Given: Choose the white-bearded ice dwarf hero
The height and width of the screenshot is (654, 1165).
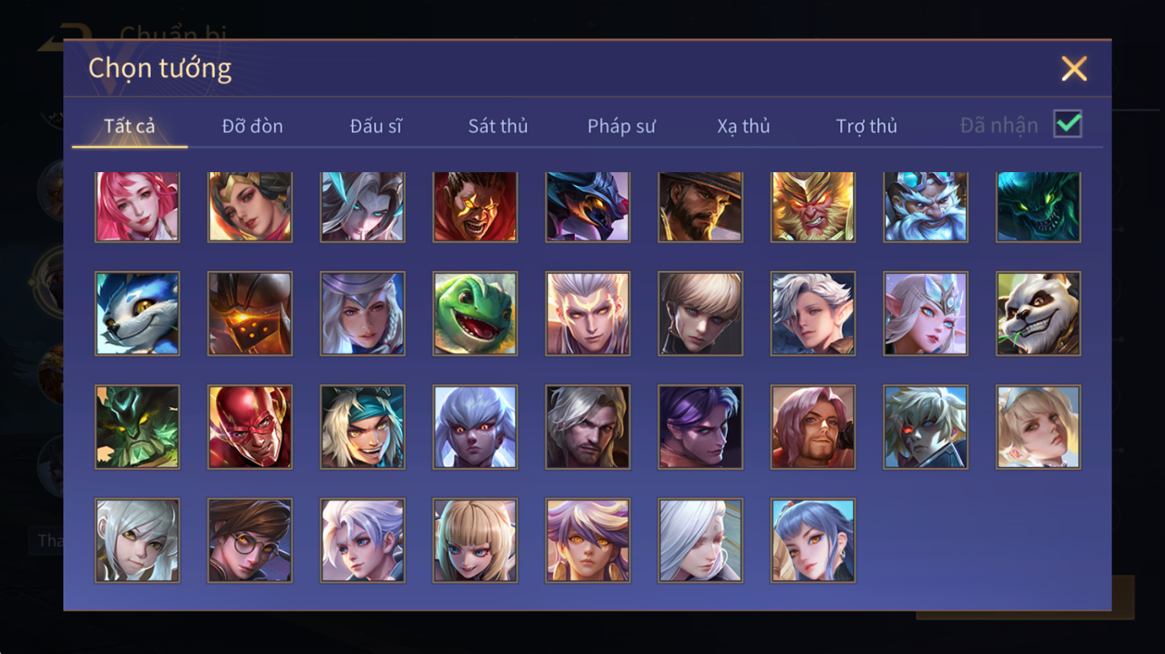Looking at the screenshot, I should [x=925, y=207].
